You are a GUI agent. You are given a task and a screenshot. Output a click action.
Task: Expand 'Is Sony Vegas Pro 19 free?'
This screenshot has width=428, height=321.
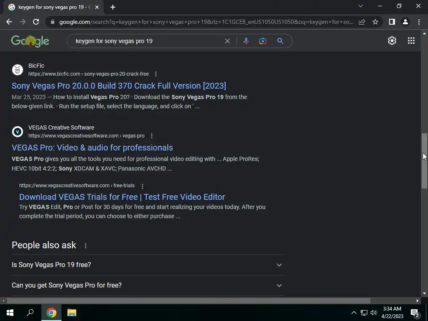click(148, 265)
